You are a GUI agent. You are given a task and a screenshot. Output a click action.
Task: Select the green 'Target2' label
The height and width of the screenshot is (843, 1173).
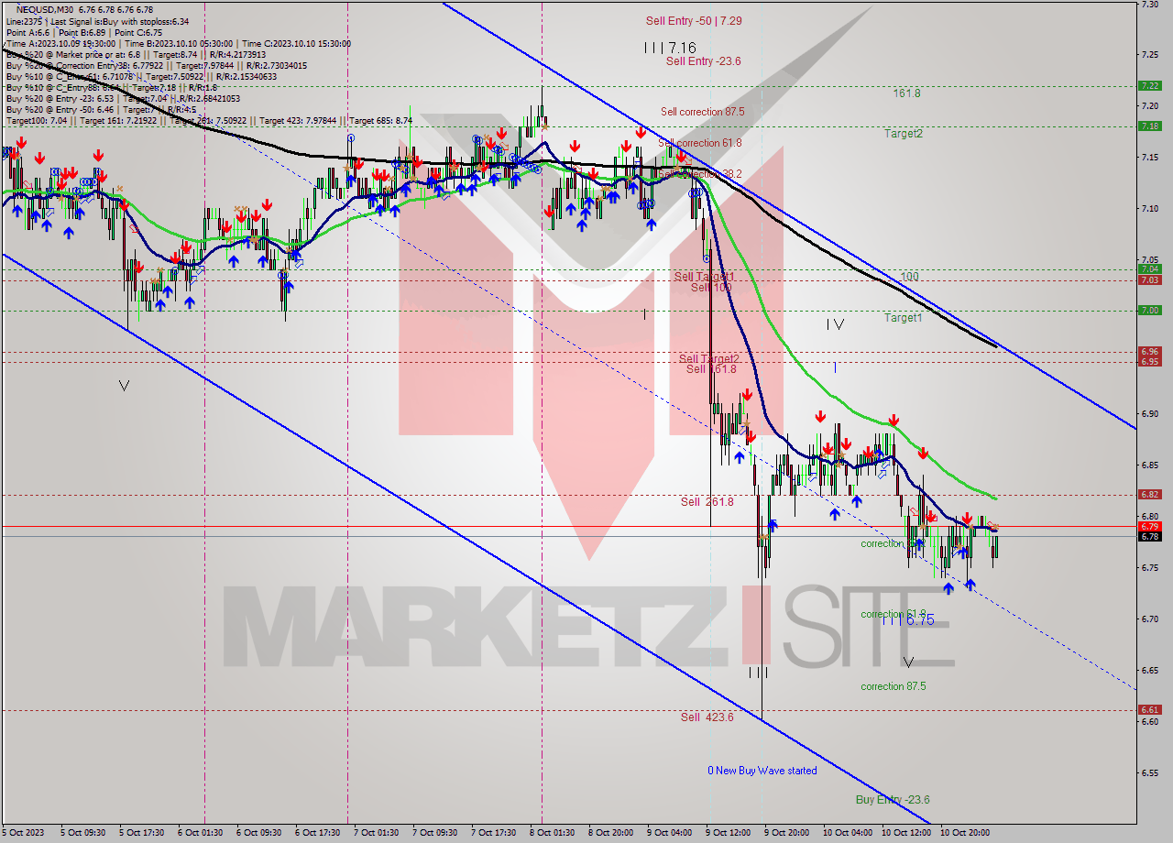904,134
